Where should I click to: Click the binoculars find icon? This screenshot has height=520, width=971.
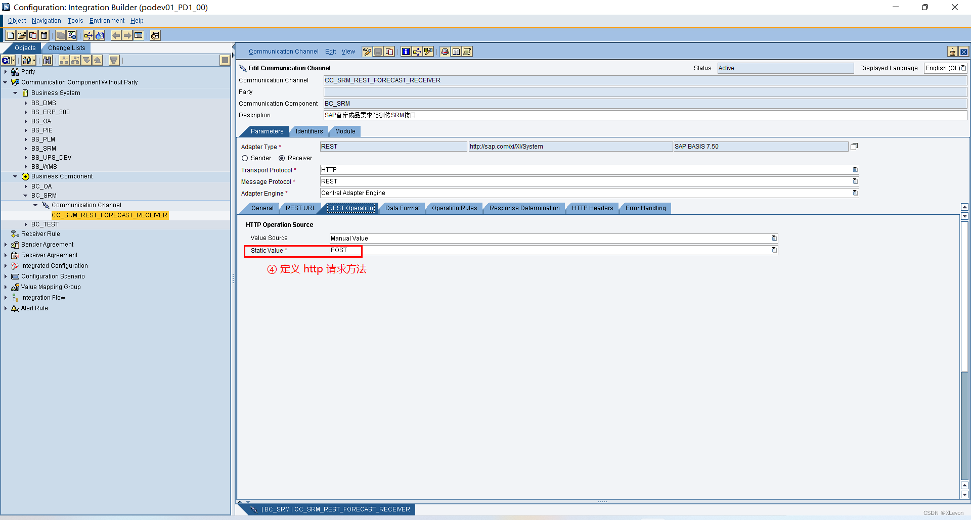coord(48,60)
